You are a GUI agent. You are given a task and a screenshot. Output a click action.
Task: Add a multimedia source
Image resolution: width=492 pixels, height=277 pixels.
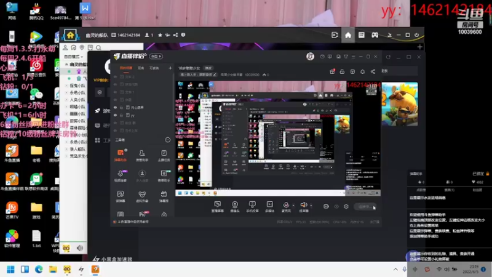click(x=270, y=207)
